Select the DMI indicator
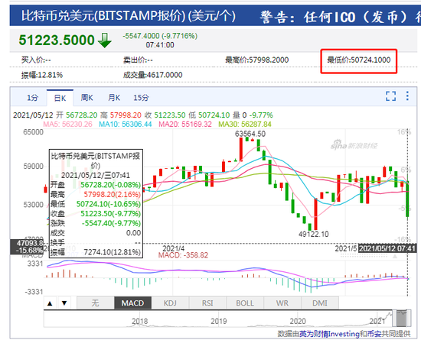The height and width of the screenshot is (340, 421). tap(320, 303)
